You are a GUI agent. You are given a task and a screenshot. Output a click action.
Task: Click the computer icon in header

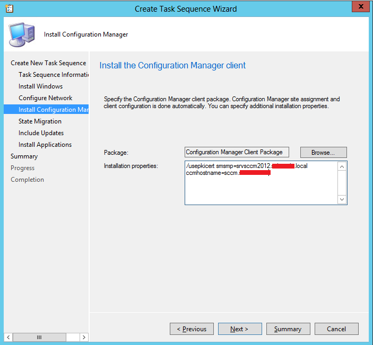click(22, 34)
